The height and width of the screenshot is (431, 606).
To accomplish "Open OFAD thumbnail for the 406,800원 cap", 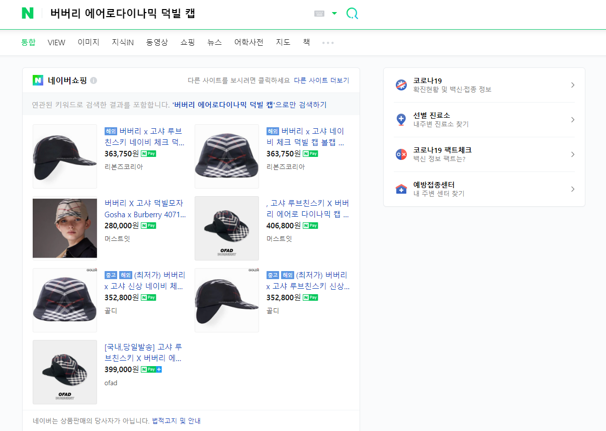I will pyautogui.click(x=227, y=228).
